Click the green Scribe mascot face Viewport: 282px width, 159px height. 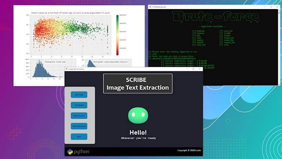coord(138,115)
